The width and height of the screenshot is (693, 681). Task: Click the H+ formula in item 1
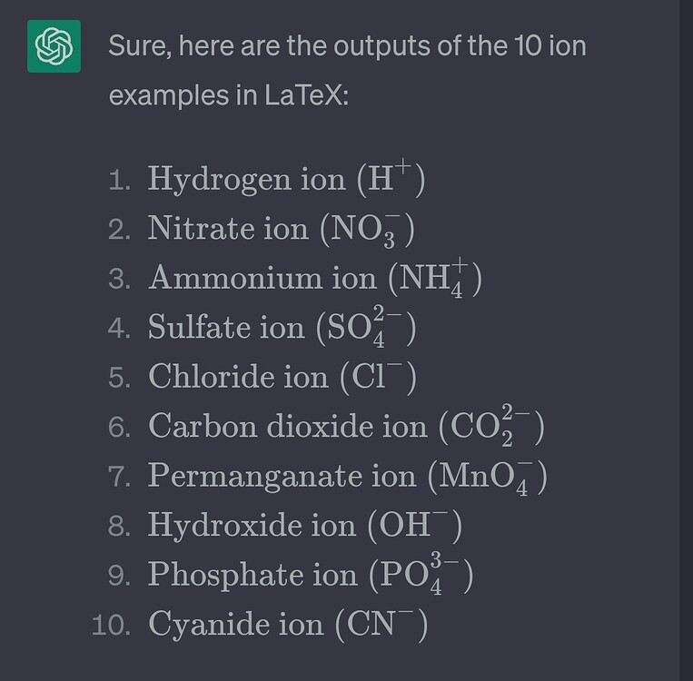pyautogui.click(x=391, y=179)
